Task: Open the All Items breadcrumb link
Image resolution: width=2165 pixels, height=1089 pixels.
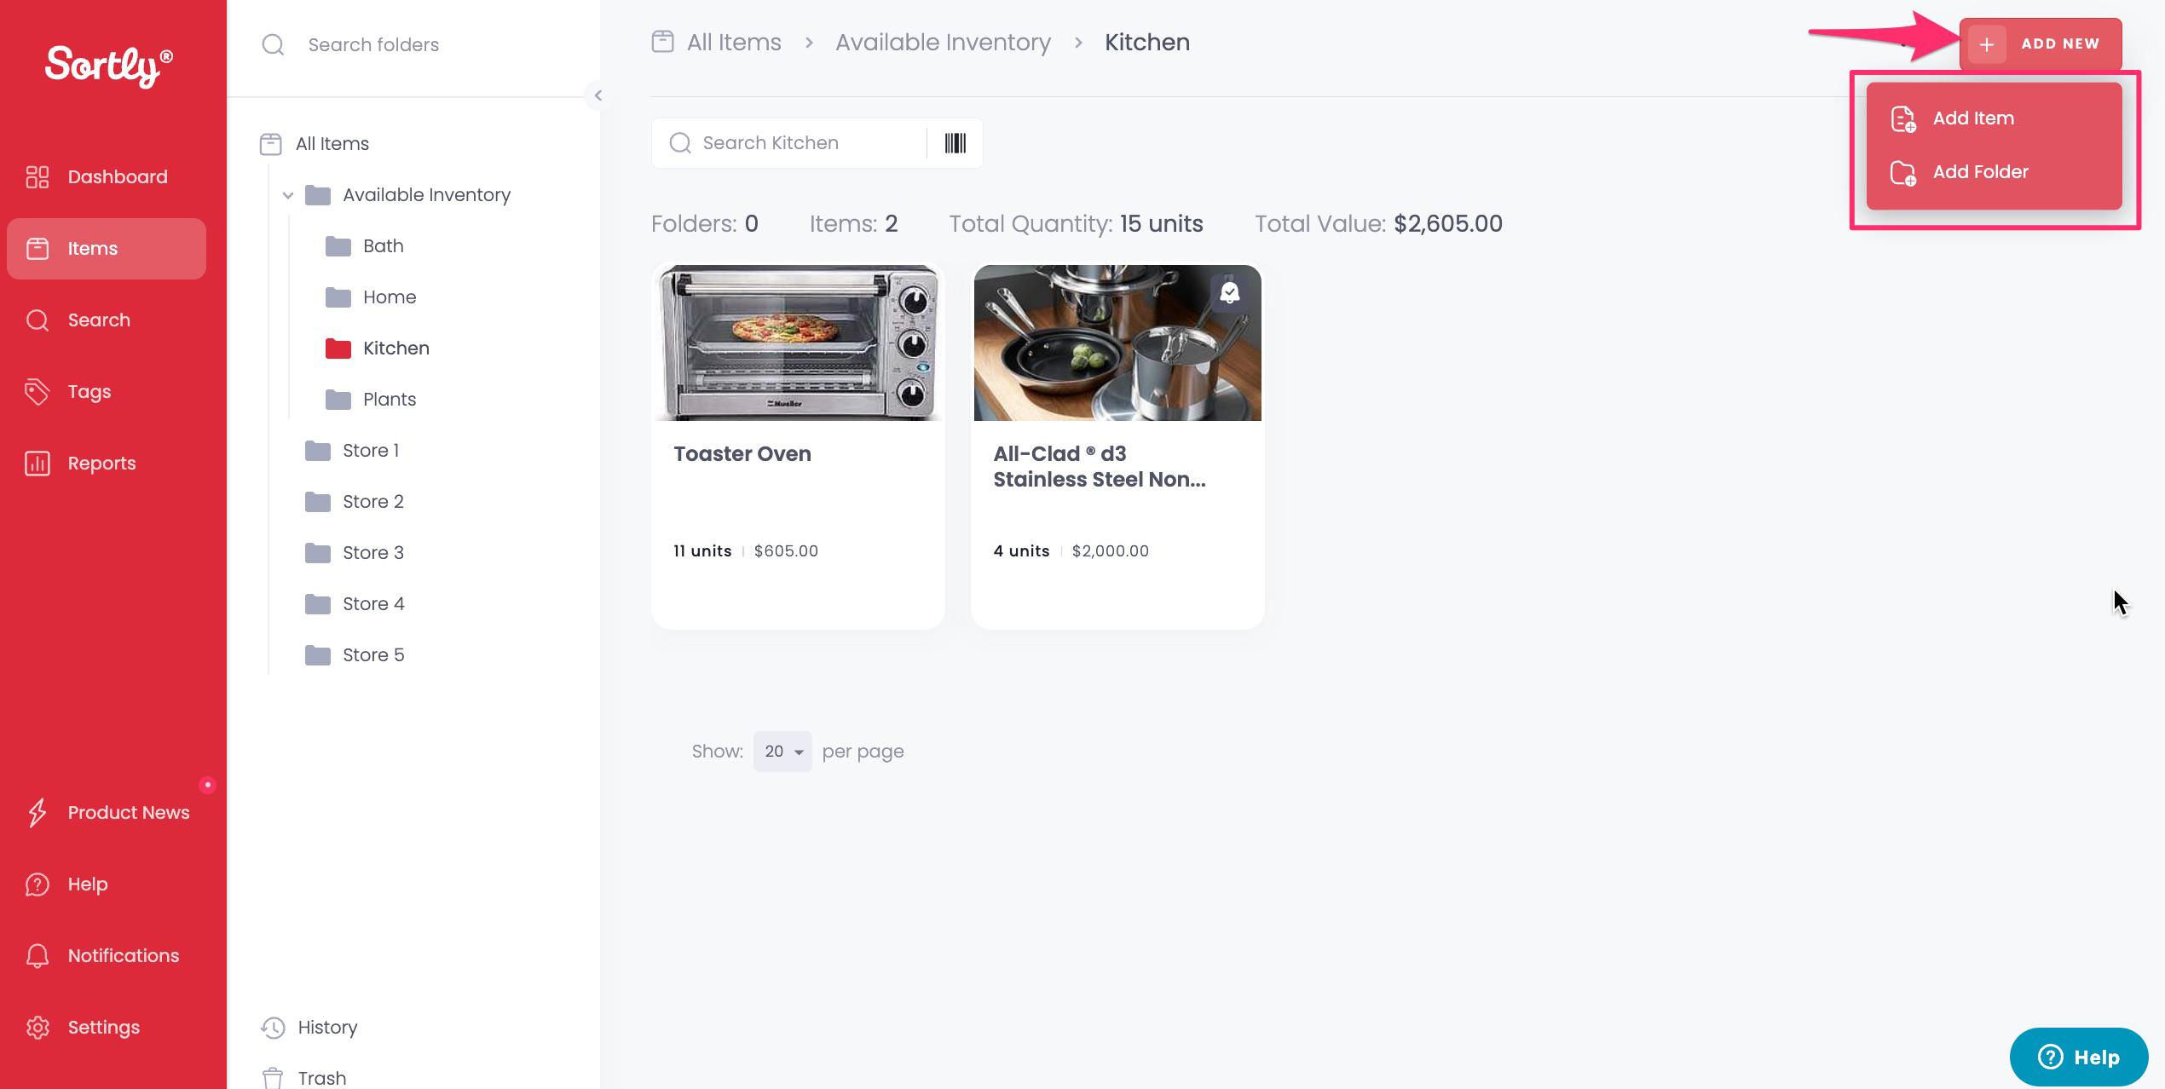Action: pyautogui.click(x=732, y=41)
